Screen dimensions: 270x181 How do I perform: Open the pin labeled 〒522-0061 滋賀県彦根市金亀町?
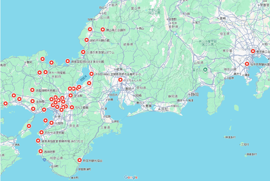[x=91, y=74]
